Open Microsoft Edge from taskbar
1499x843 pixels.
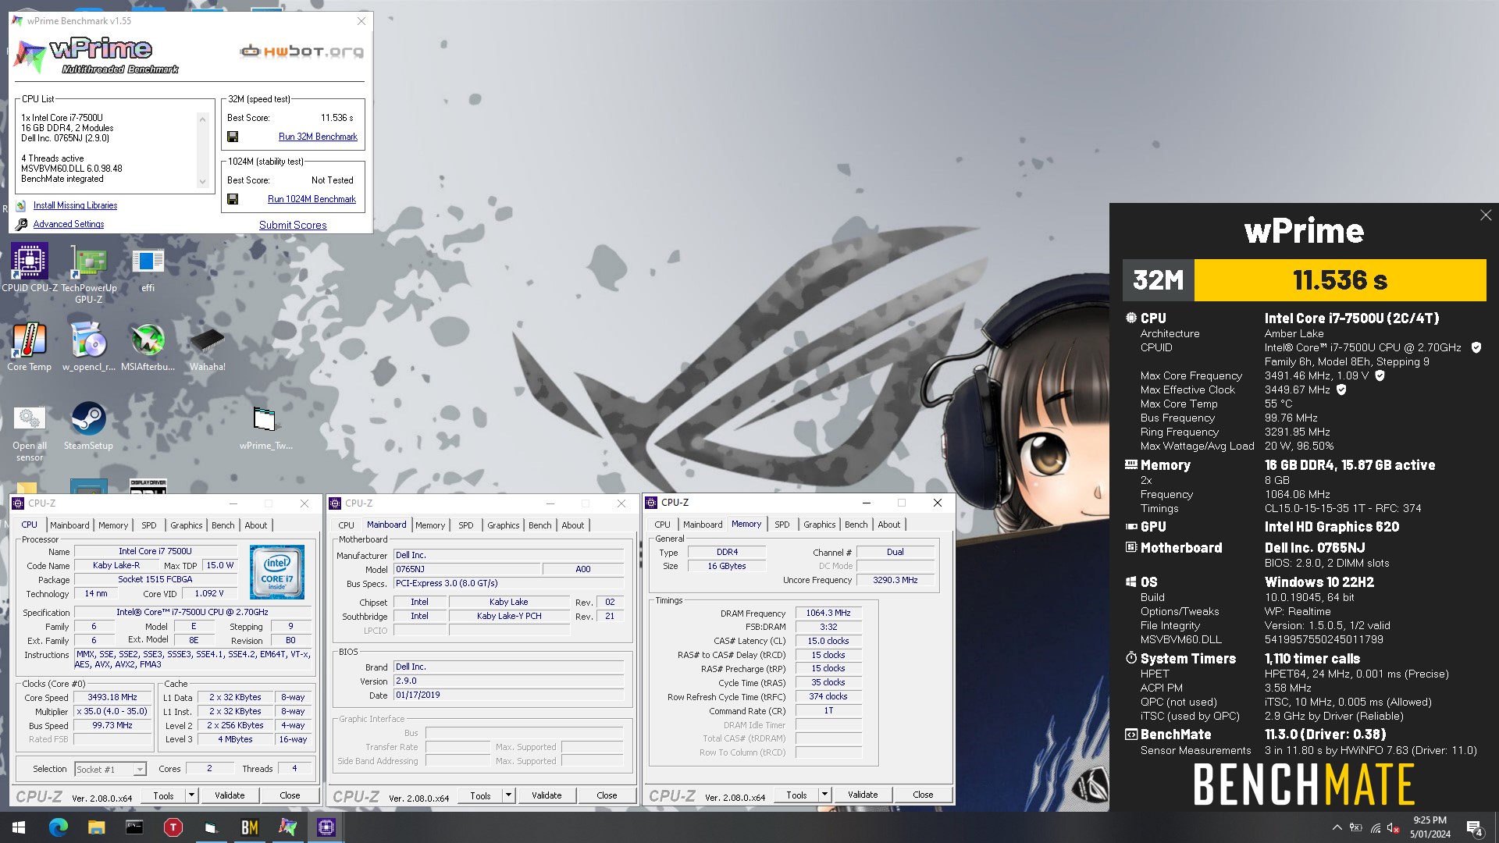(58, 827)
